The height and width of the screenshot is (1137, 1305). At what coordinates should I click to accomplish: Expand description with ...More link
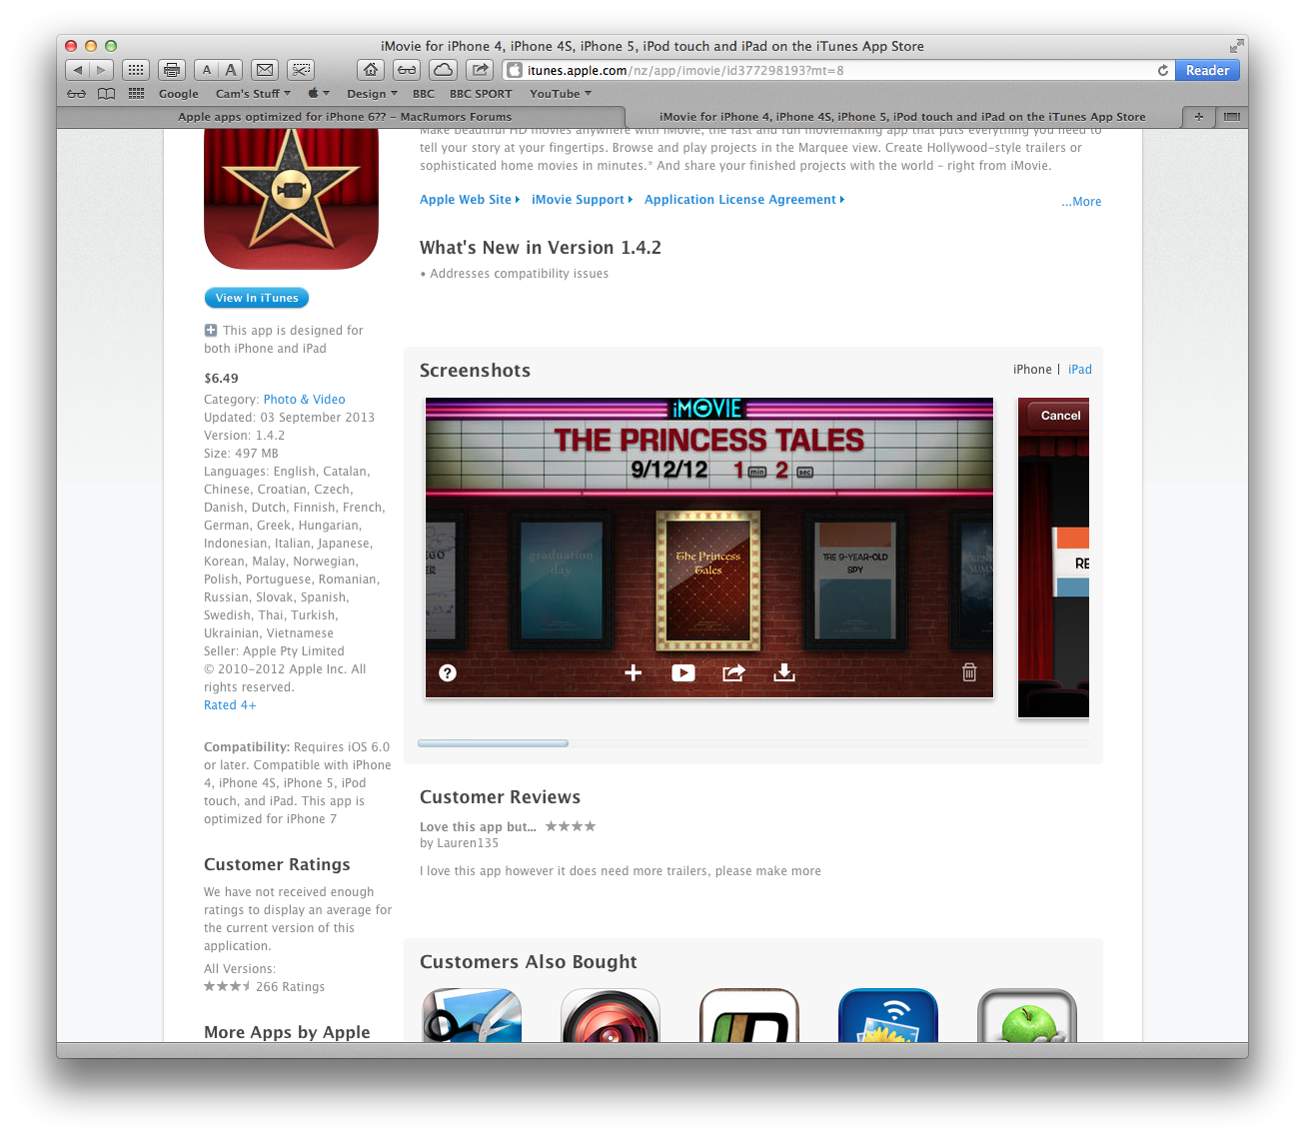click(x=1081, y=202)
